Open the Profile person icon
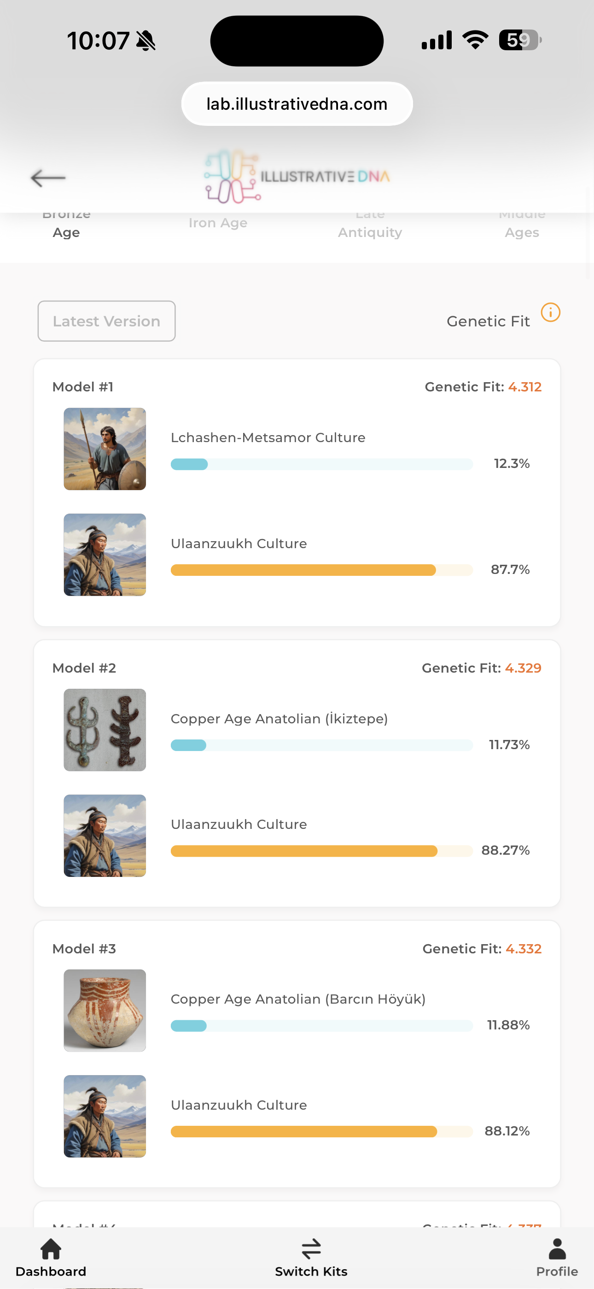 pos(557,1249)
